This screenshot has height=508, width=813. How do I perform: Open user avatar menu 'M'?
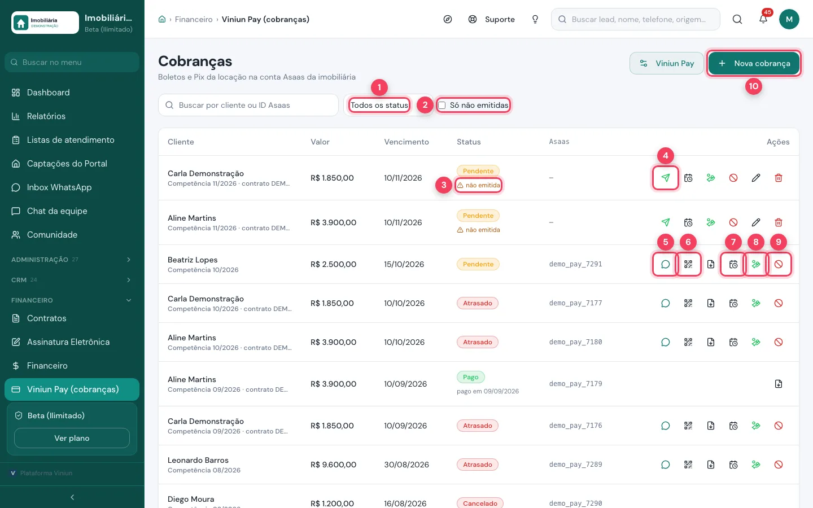click(x=789, y=19)
